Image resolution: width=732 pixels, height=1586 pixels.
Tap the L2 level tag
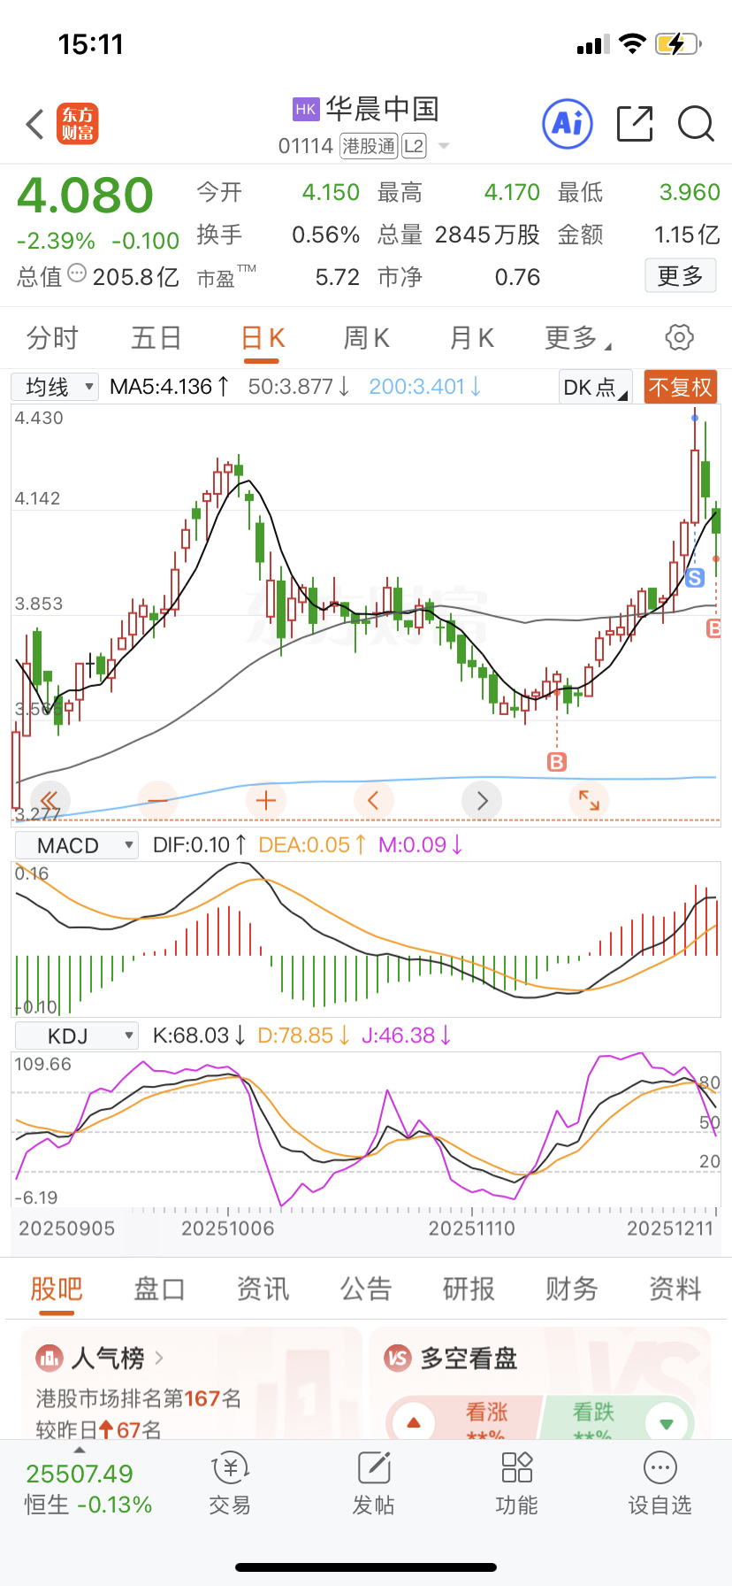point(414,146)
